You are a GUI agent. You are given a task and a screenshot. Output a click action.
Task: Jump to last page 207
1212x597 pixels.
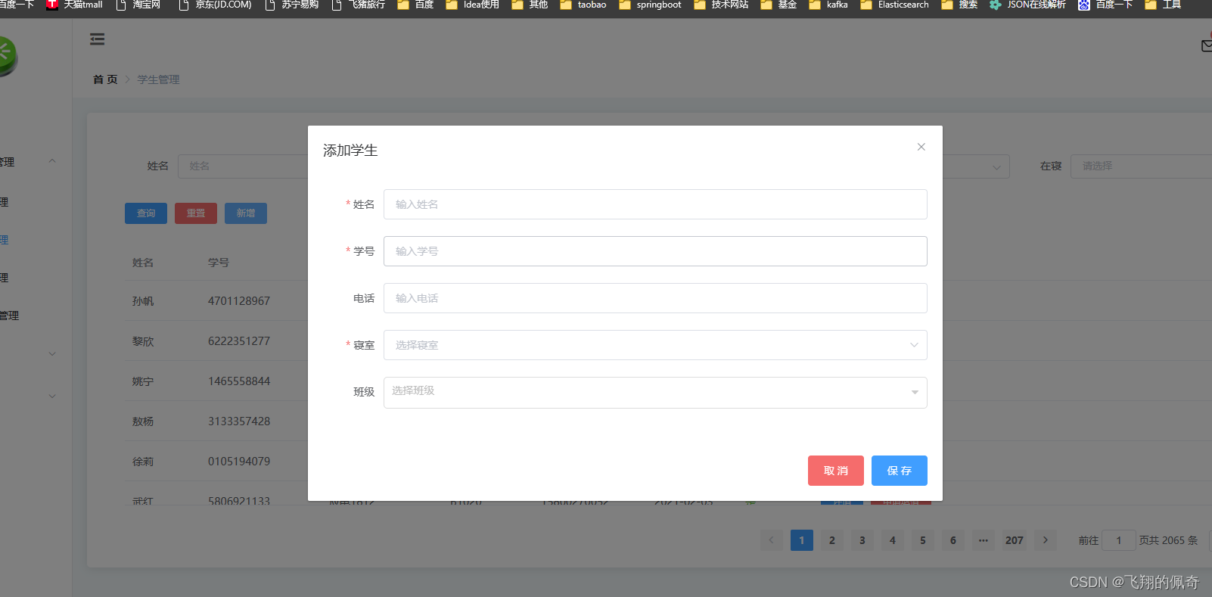tap(1015, 540)
